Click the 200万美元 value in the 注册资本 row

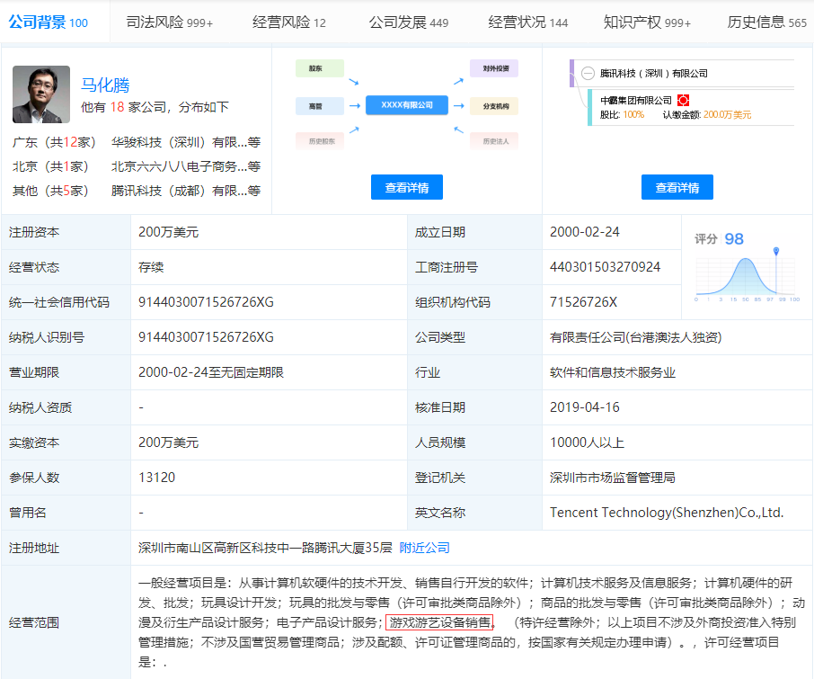pos(169,232)
